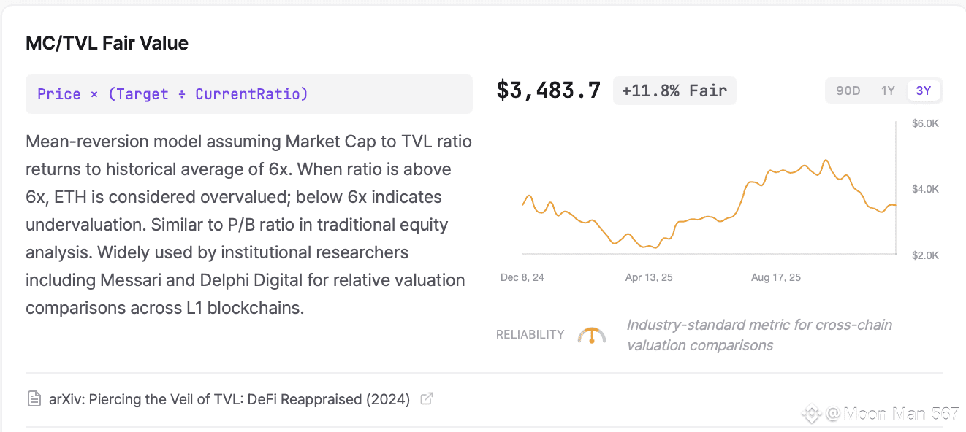Click the $6.0K y-axis label

(x=924, y=123)
